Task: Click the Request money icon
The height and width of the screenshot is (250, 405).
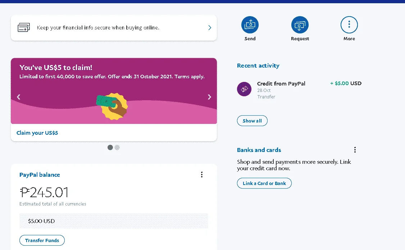Action: 300,25
